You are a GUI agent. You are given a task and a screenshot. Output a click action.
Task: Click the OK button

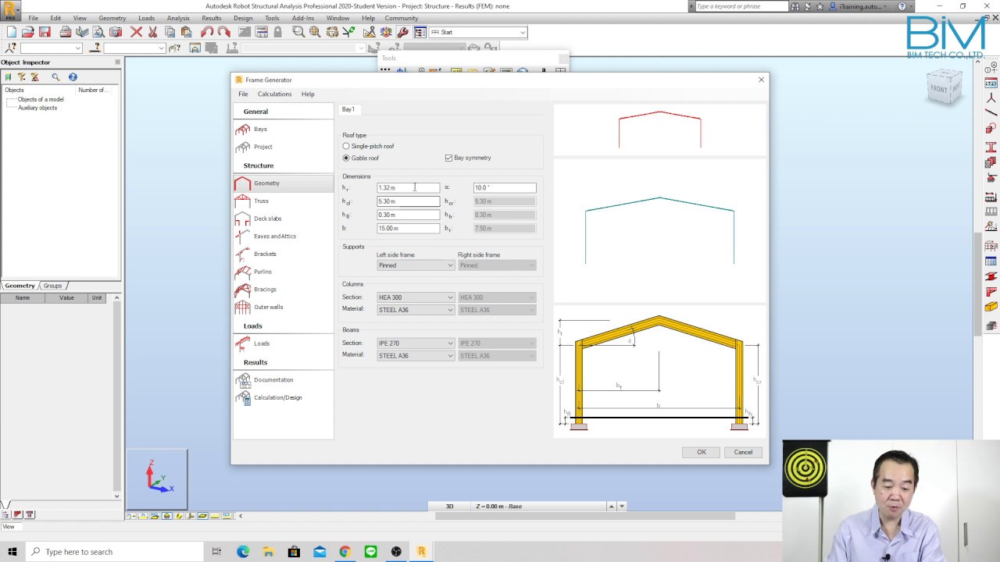tap(701, 452)
